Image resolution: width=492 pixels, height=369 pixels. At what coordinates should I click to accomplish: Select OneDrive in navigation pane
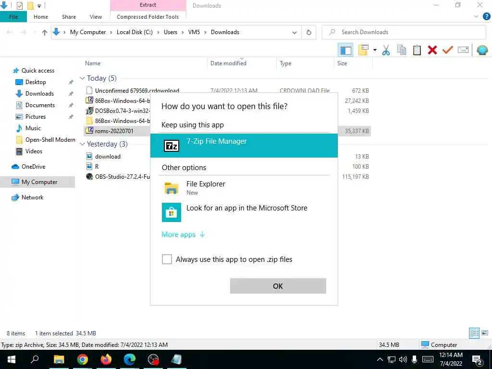[x=33, y=167]
